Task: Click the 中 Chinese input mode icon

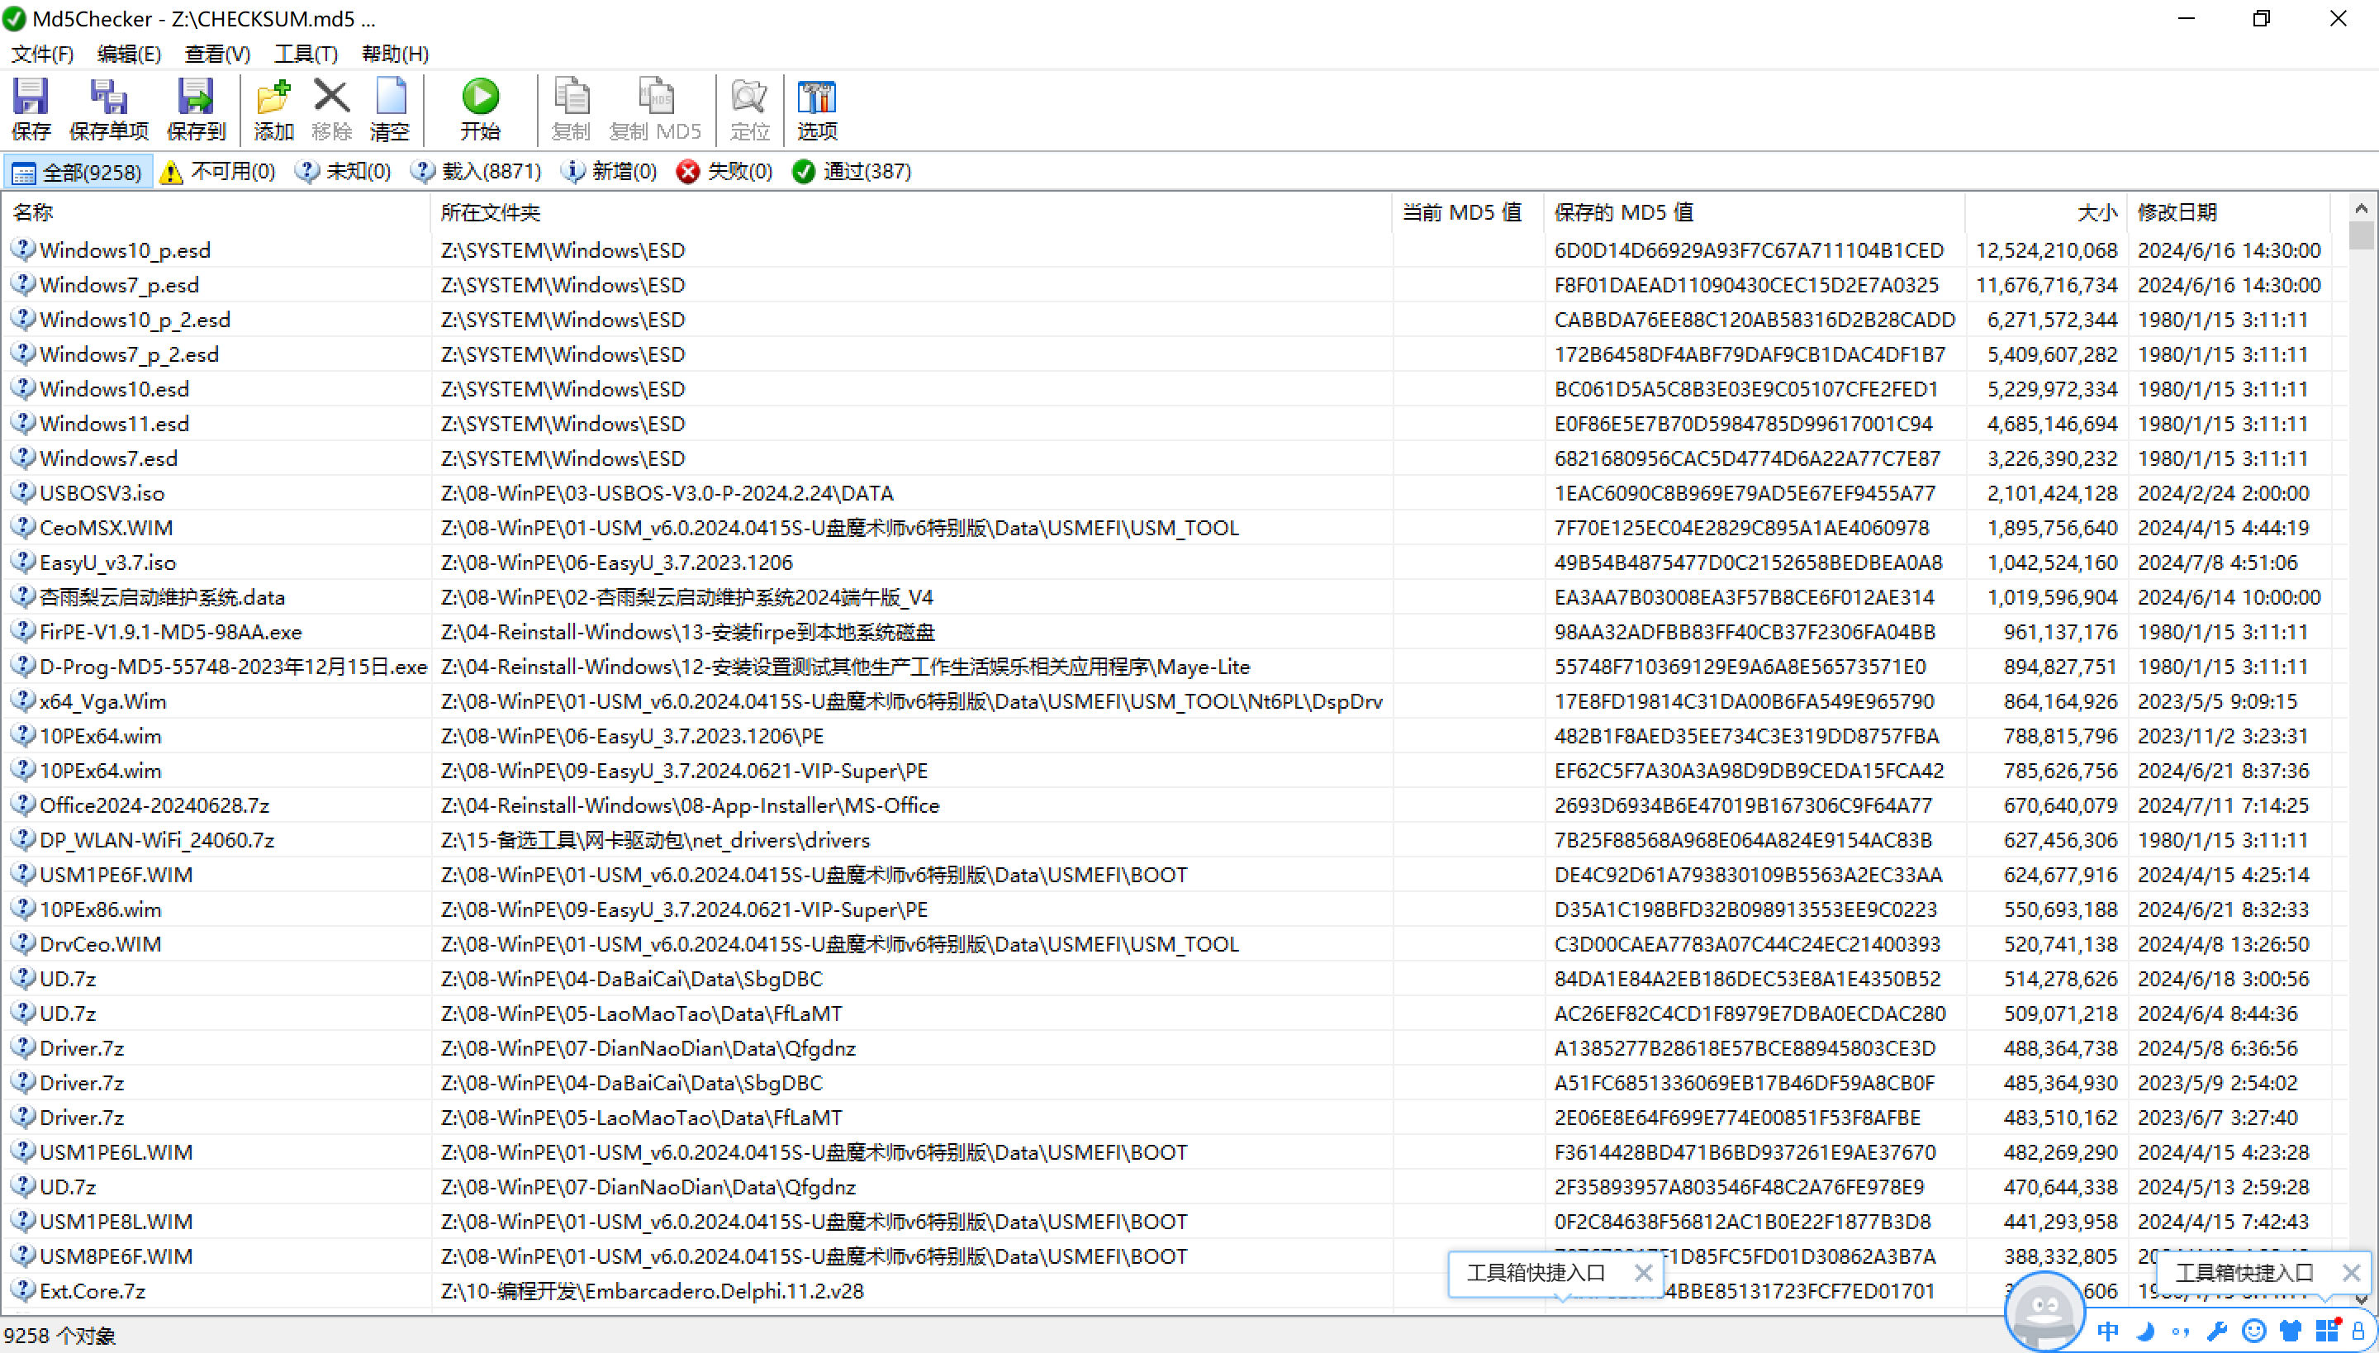Action: coord(2108,1331)
